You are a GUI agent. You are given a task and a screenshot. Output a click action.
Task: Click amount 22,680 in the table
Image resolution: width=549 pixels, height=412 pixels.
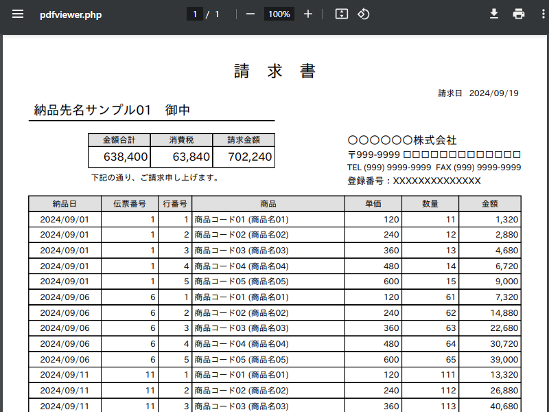pyautogui.click(x=504, y=328)
